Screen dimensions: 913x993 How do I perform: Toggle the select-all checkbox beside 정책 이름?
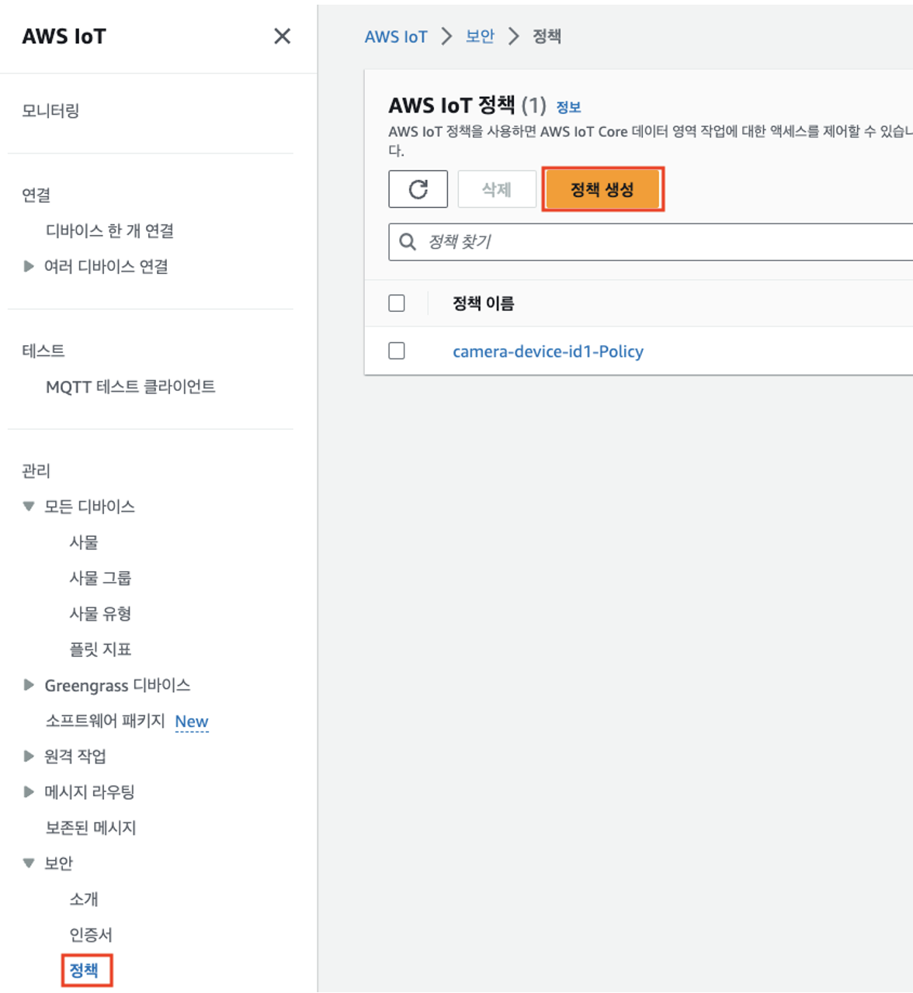[397, 303]
